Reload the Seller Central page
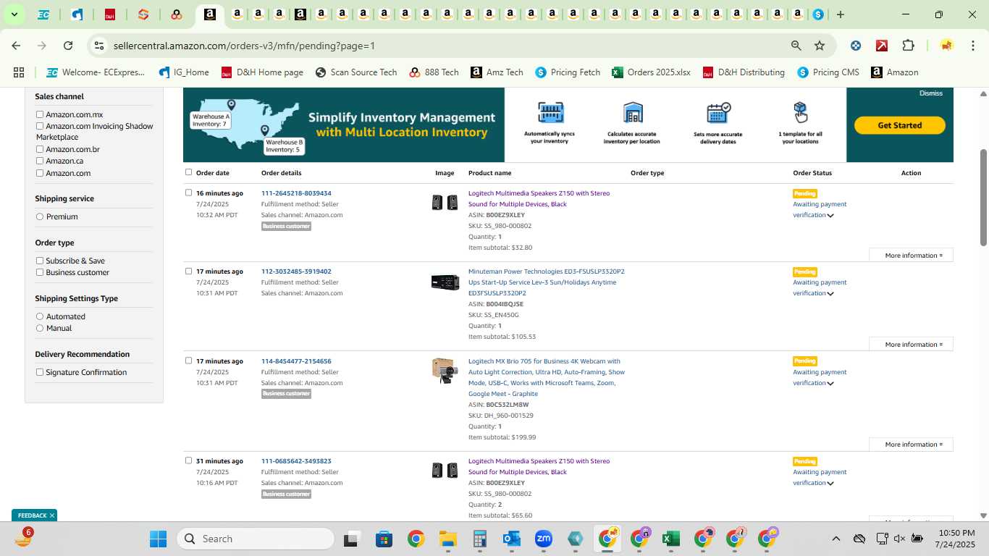Screen dimensions: 989x556 pos(68,46)
